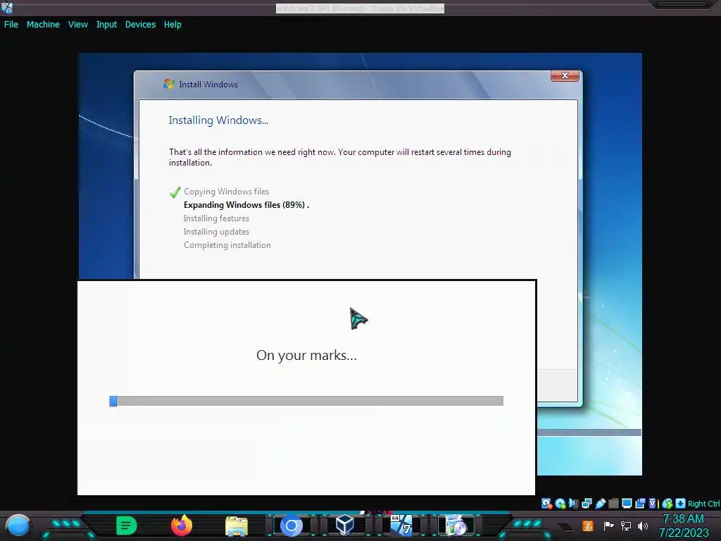Switch to the installer disc taskbar item
This screenshot has width=721, height=541.
[456, 526]
